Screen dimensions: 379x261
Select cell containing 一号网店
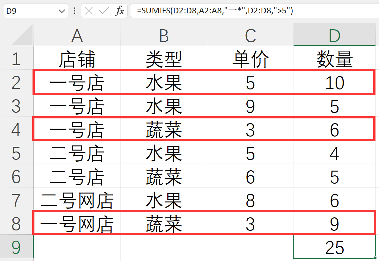(x=77, y=224)
